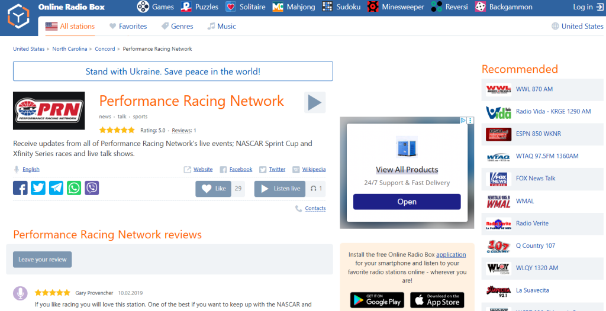Share station on WhatsApp icon

click(x=74, y=188)
